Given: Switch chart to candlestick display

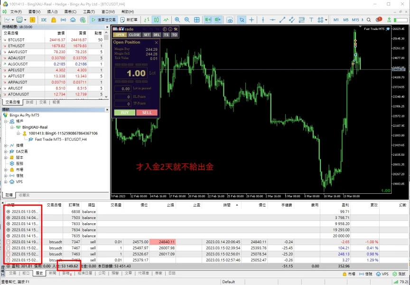Looking at the screenshot, I should [157, 20].
